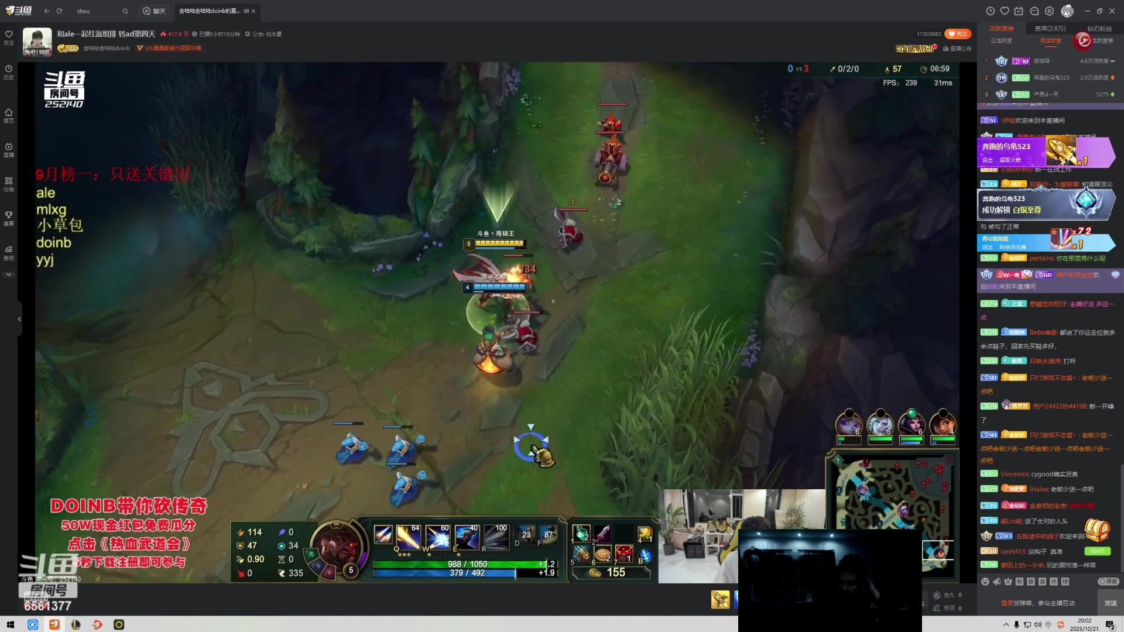Go to 首页 home in left sidebar
1124x632 pixels.
[x=9, y=115]
